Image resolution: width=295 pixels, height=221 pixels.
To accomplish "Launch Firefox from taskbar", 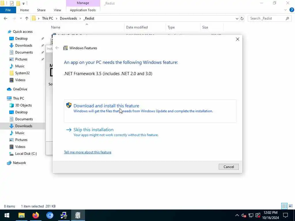I will tap(35, 215).
